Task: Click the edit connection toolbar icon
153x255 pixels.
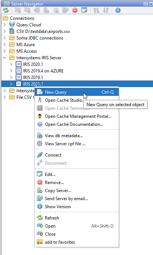Action: click(x=84, y=10)
